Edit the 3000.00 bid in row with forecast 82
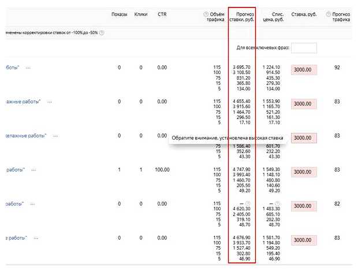This screenshot has width=358, height=271. tap(304, 206)
